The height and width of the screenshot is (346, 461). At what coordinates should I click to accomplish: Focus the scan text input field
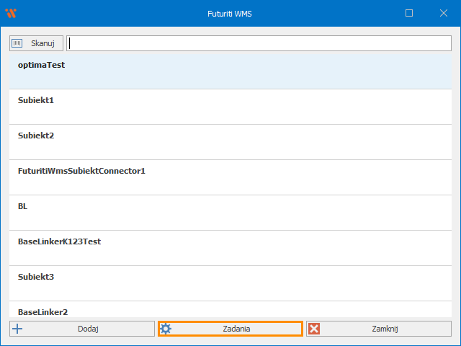tap(259, 43)
